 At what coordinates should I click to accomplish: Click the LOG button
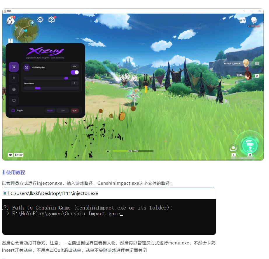63,111
